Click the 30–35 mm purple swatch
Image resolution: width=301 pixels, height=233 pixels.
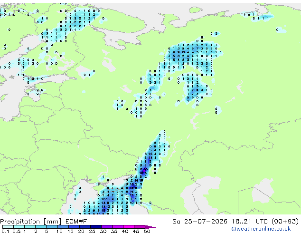(107, 227)
